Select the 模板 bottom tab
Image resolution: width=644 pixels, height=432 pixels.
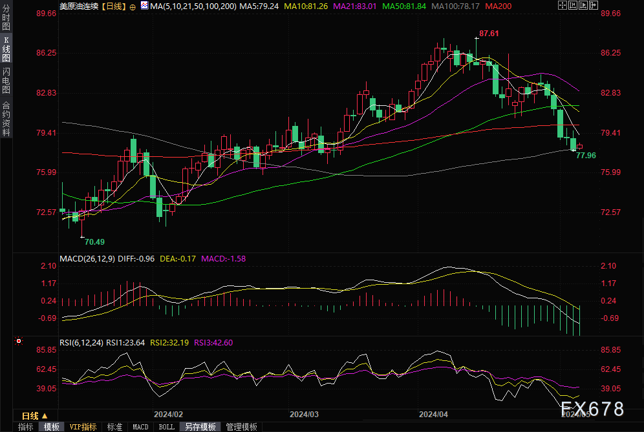click(x=52, y=427)
